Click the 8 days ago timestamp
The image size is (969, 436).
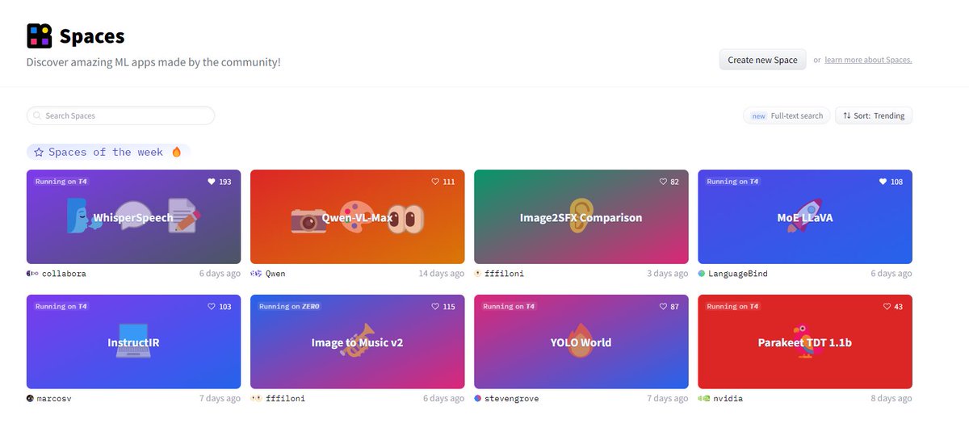(x=891, y=399)
